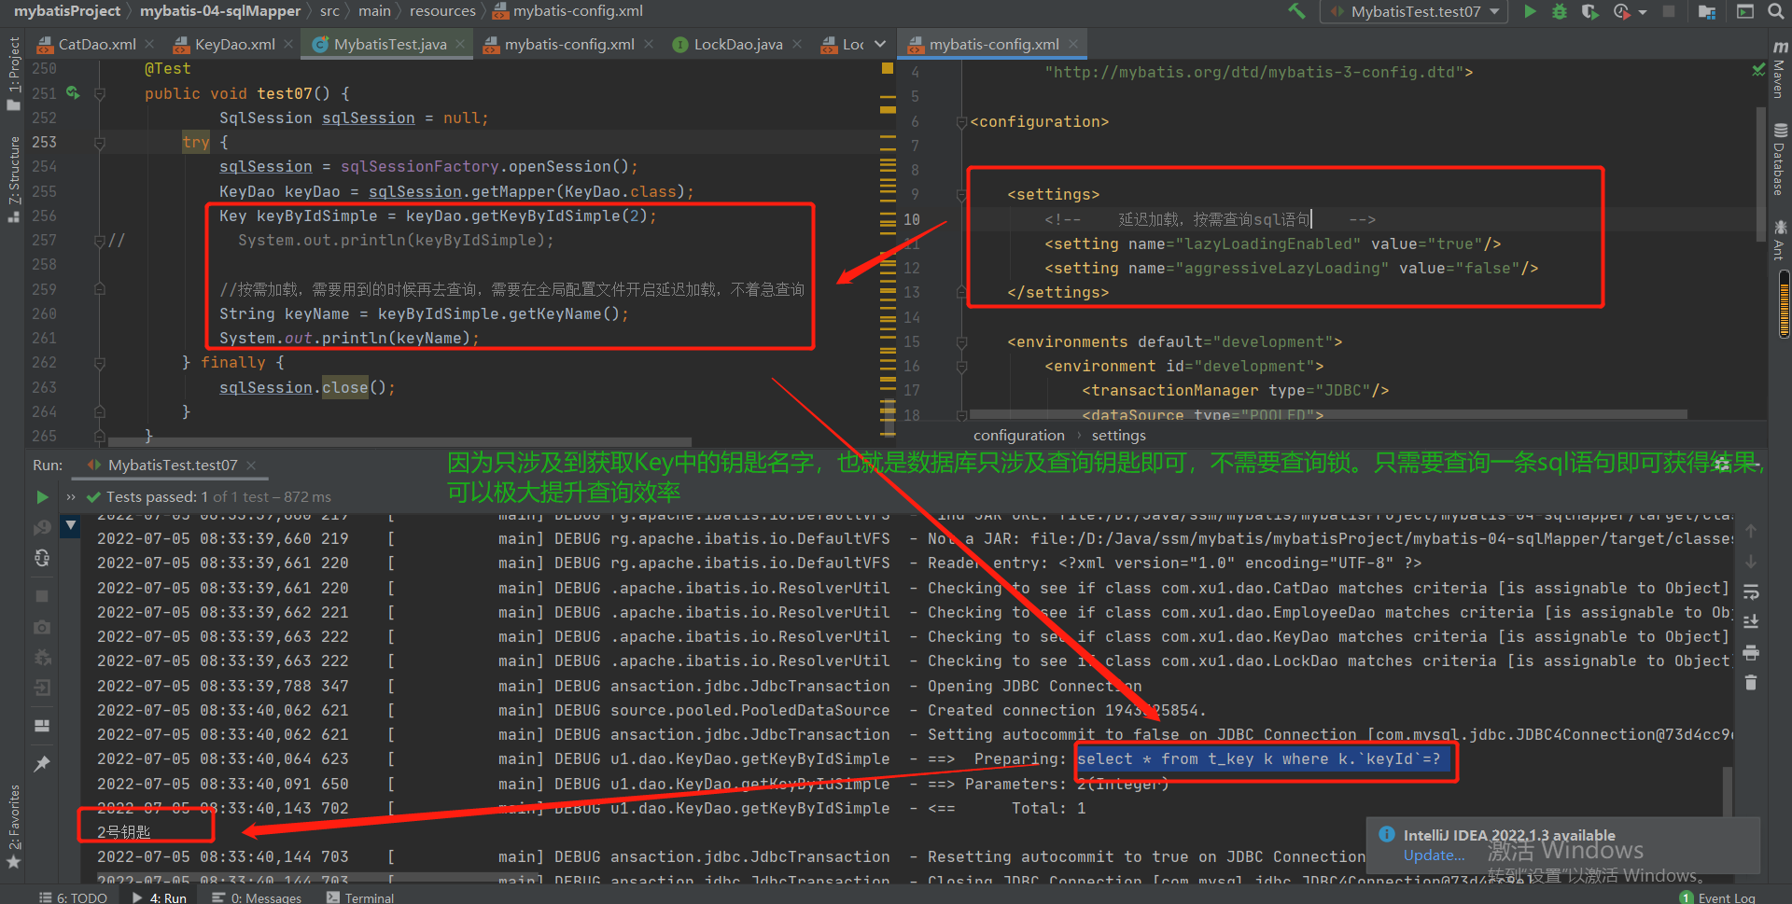The image size is (1792, 904).
Task: Click the profiler run icon with clock
Action: click(x=1622, y=11)
